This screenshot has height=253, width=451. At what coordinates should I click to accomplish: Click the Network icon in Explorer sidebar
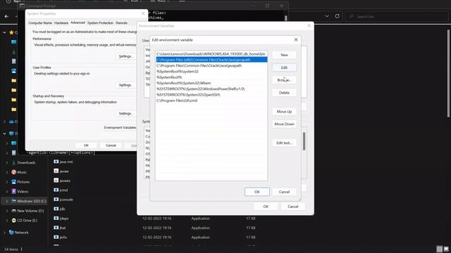[11, 233]
